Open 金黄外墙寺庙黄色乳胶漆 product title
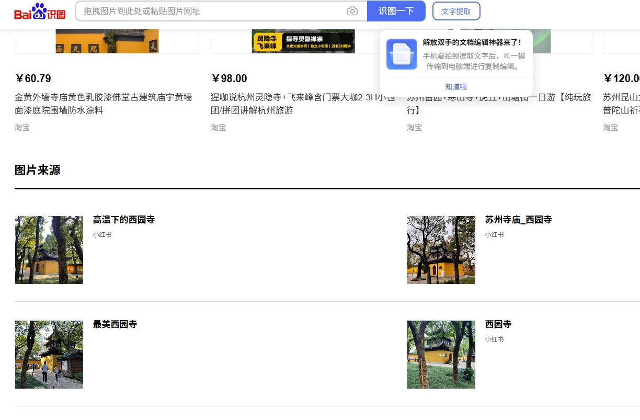This screenshot has height=420, width=640. [x=104, y=104]
